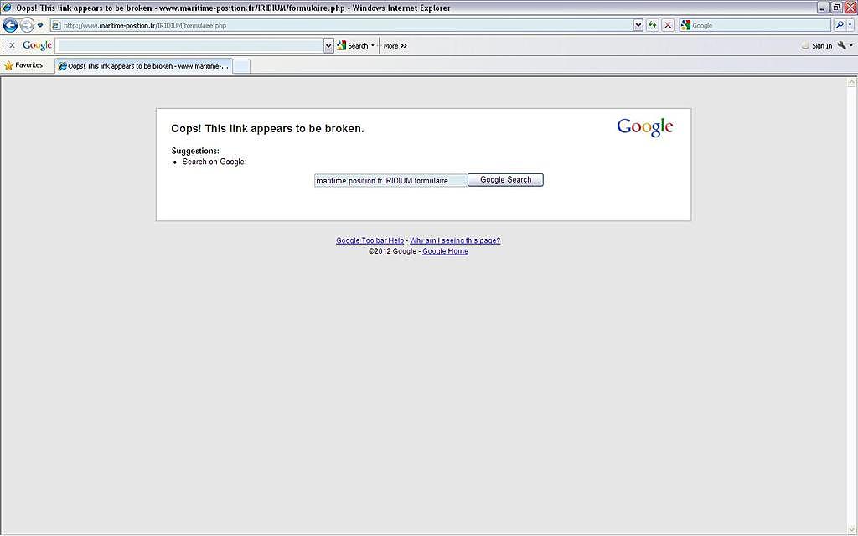Click the page icon in the address bar
Viewport: 858px width, 536px height.
(56, 25)
